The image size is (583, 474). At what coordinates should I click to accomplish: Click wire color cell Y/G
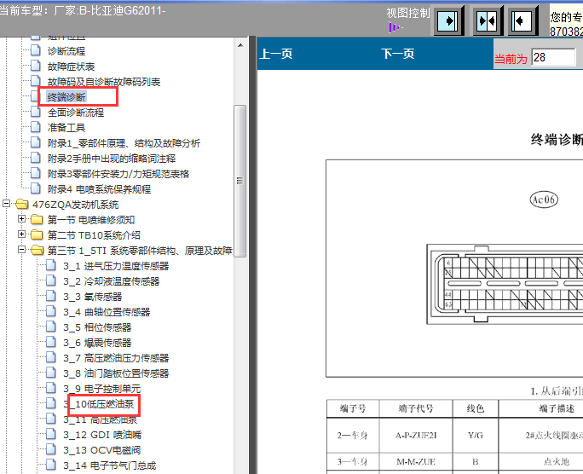coord(475,435)
